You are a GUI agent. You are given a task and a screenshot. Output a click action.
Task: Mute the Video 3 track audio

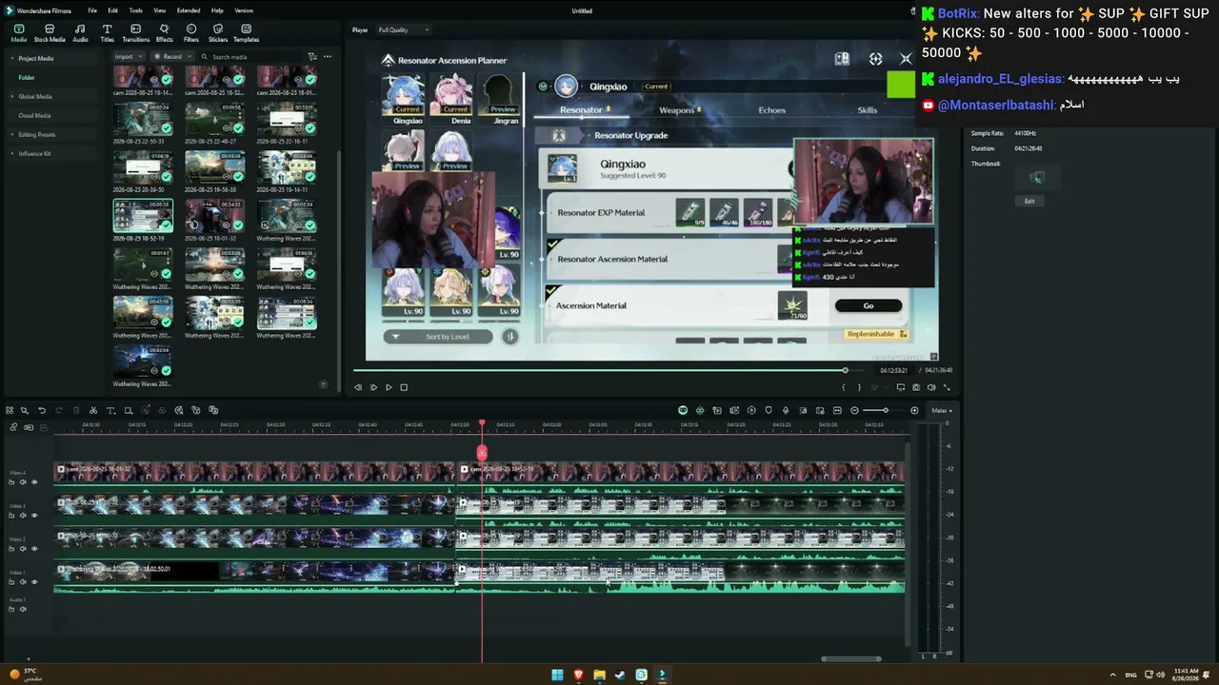(x=23, y=516)
